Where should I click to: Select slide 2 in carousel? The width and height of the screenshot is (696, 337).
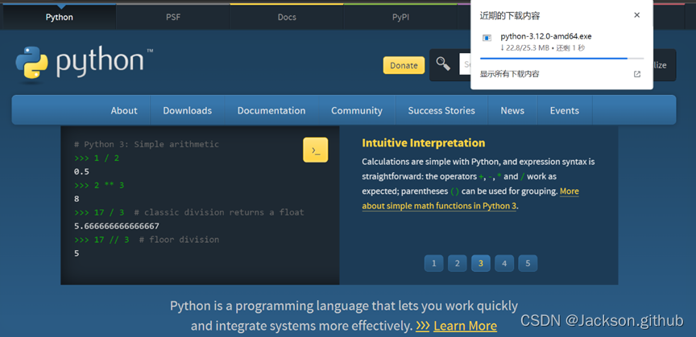pos(457,263)
